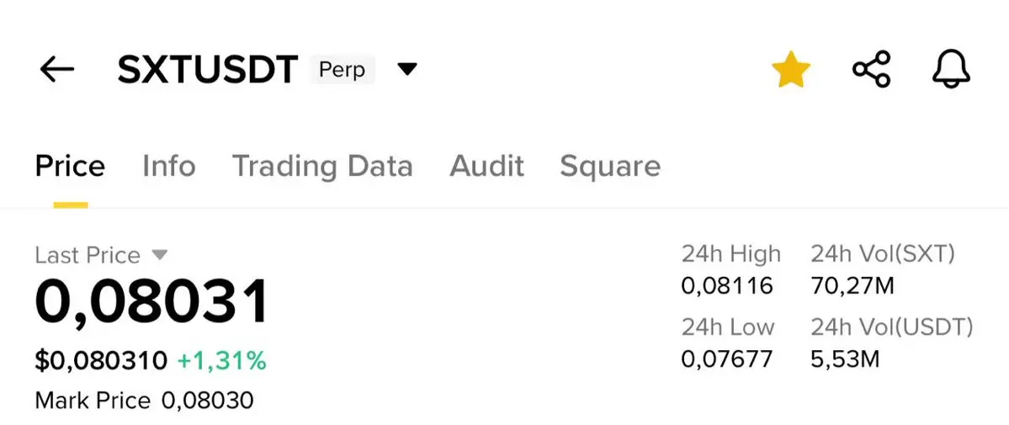The image size is (1009, 425).
Task: Select the Mark Price 0,08030 value
Action: coord(207,401)
